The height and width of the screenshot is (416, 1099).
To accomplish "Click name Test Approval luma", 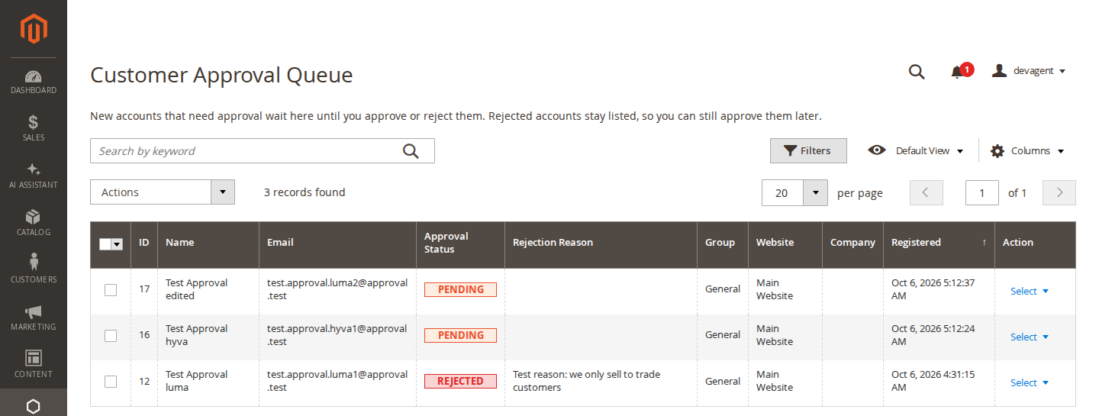I will point(197,381).
